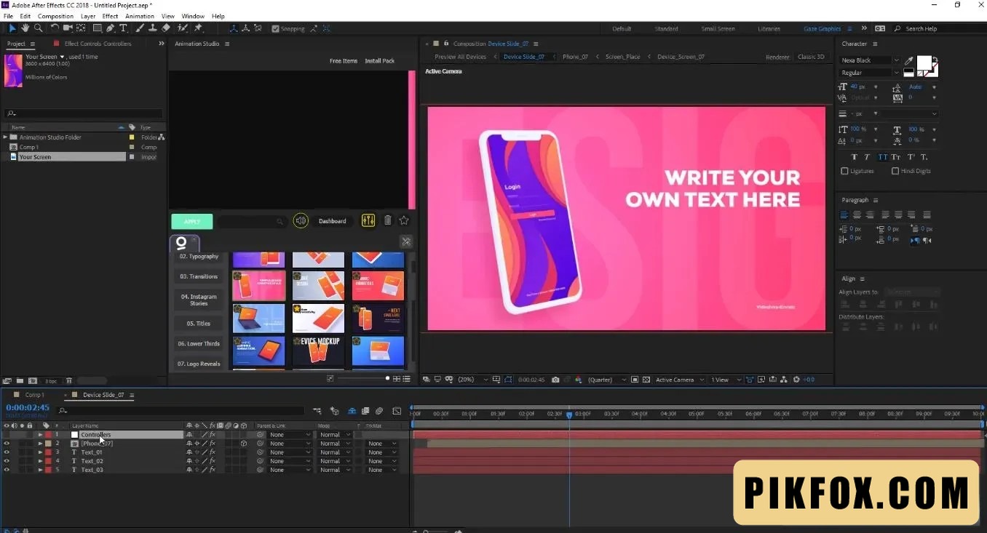The image size is (987, 533).
Task: Click the red label color of Controllers layer
Action: coord(48,435)
